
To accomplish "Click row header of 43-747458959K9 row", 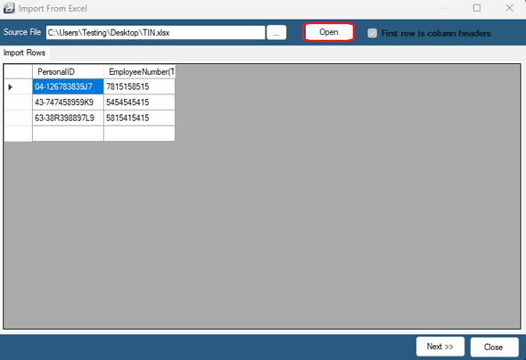I will [x=18, y=102].
